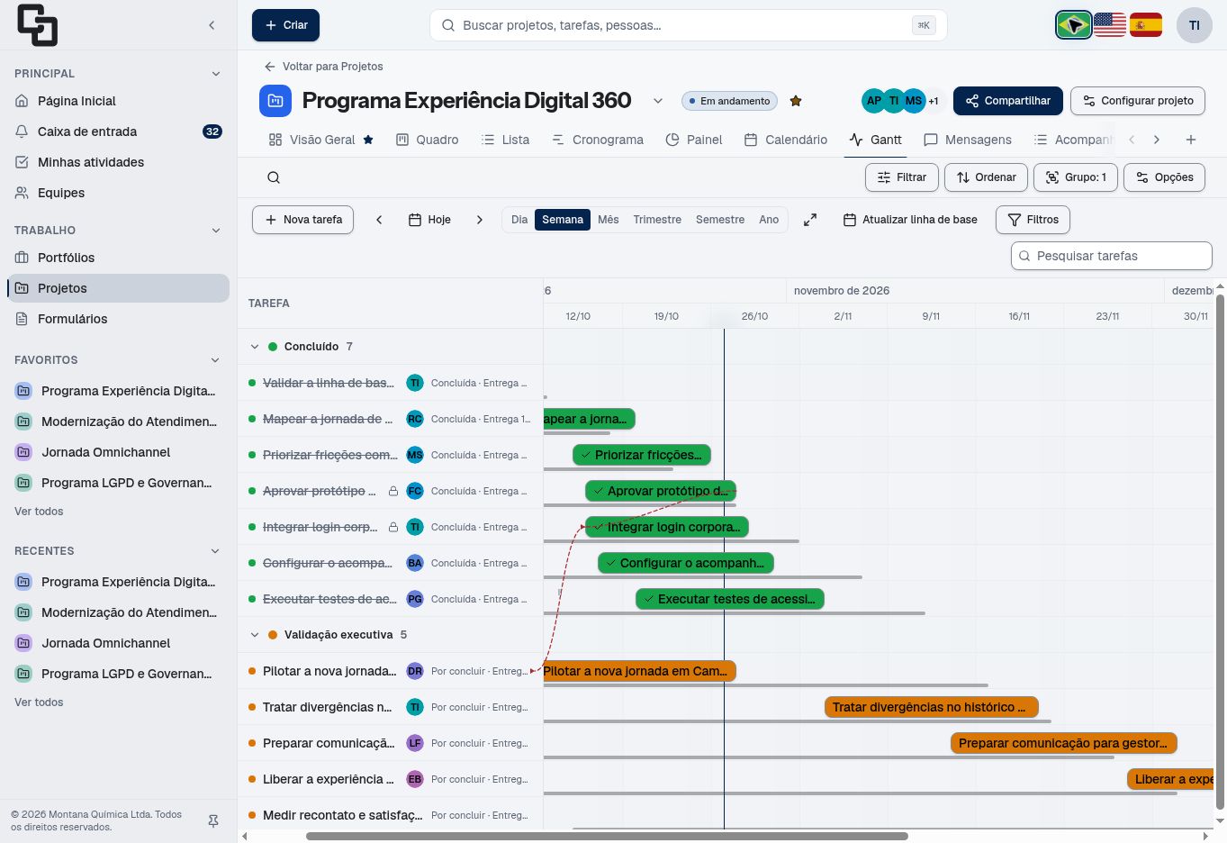The width and height of the screenshot is (1227, 843).
Task: Open the TI user avatar menu
Action: pos(1195,25)
